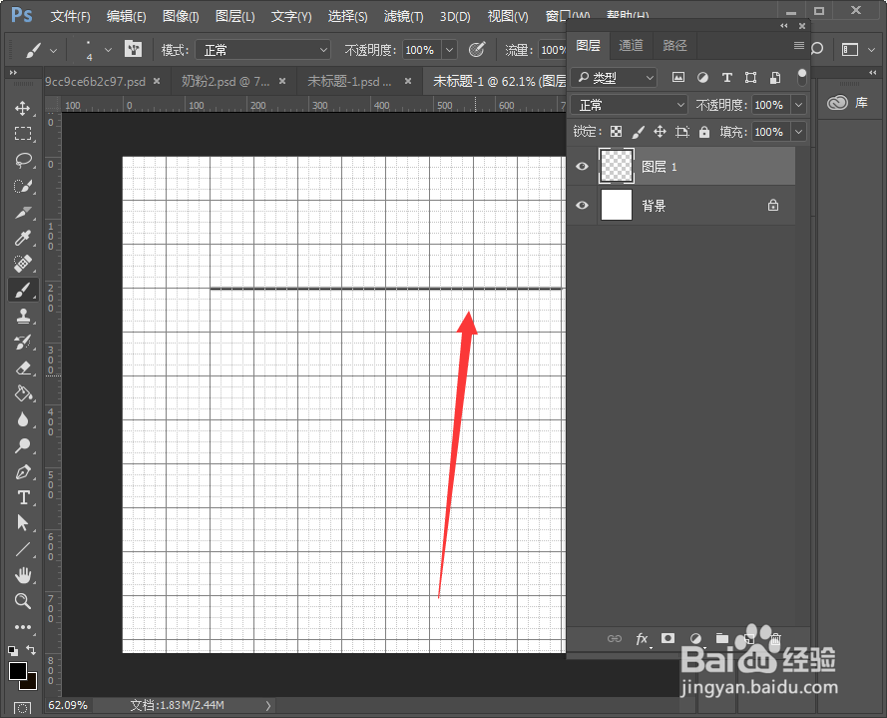Filter for pixel layers
This screenshot has width=887, height=718.
pyautogui.click(x=678, y=77)
